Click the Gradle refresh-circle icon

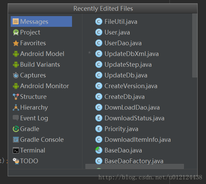16,129
